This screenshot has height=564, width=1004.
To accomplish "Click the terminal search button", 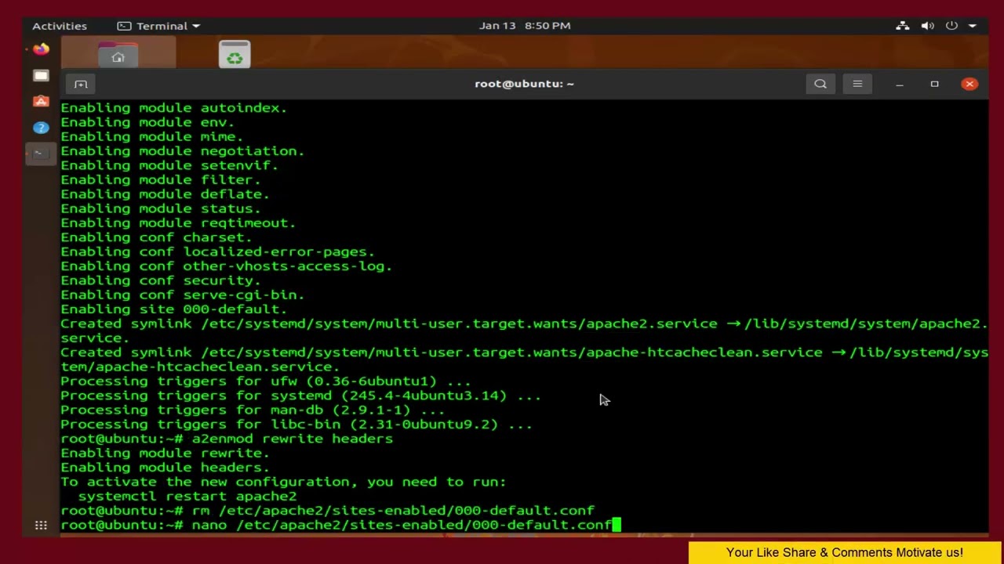I will click(820, 84).
